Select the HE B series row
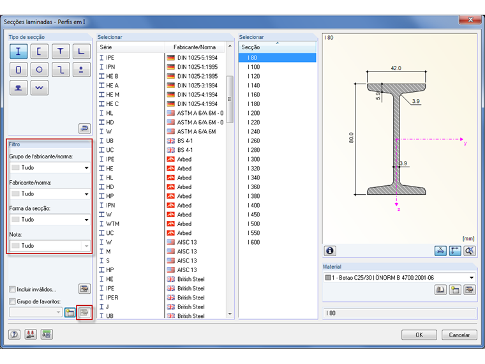Screen dimensions: 485x364 pos(161,76)
